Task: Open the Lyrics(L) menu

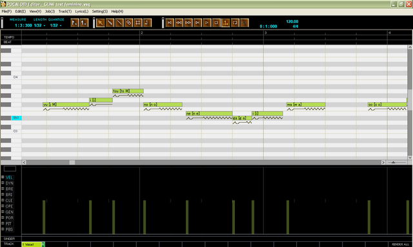Action: [x=82, y=12]
